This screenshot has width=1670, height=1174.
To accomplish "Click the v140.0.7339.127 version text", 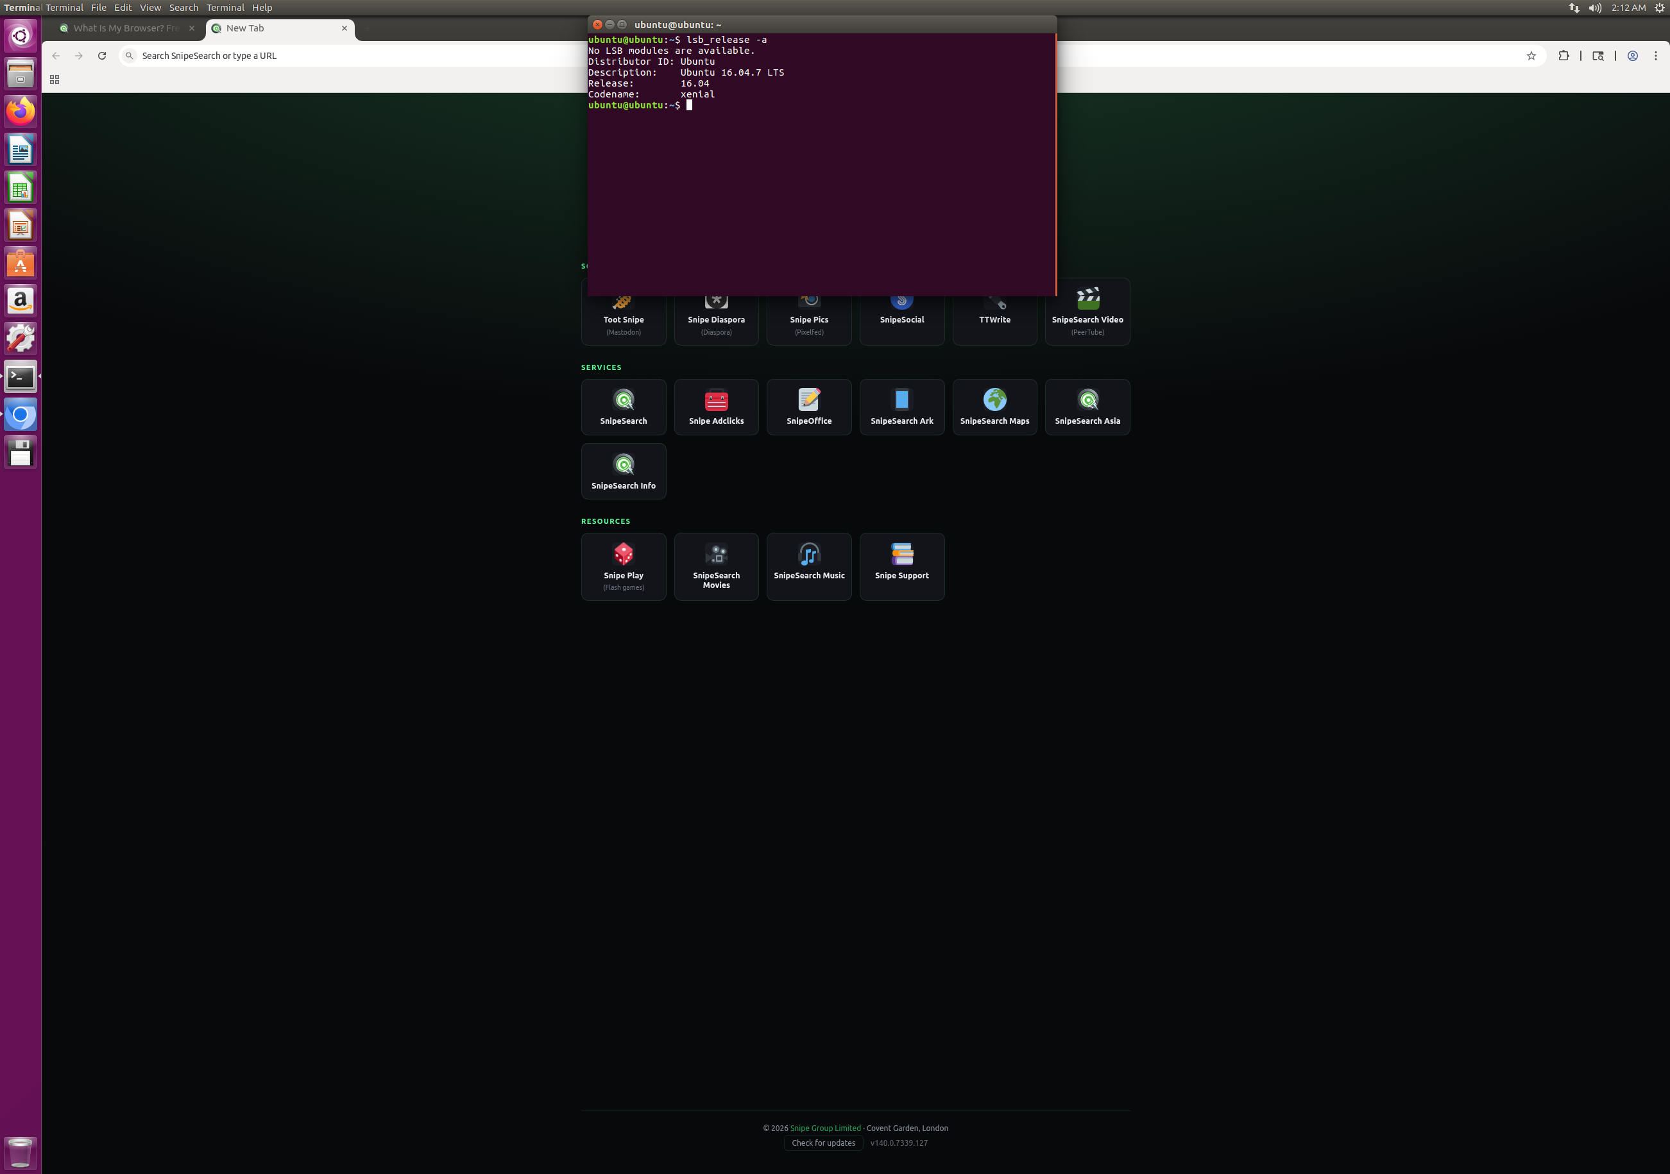I will [898, 1143].
